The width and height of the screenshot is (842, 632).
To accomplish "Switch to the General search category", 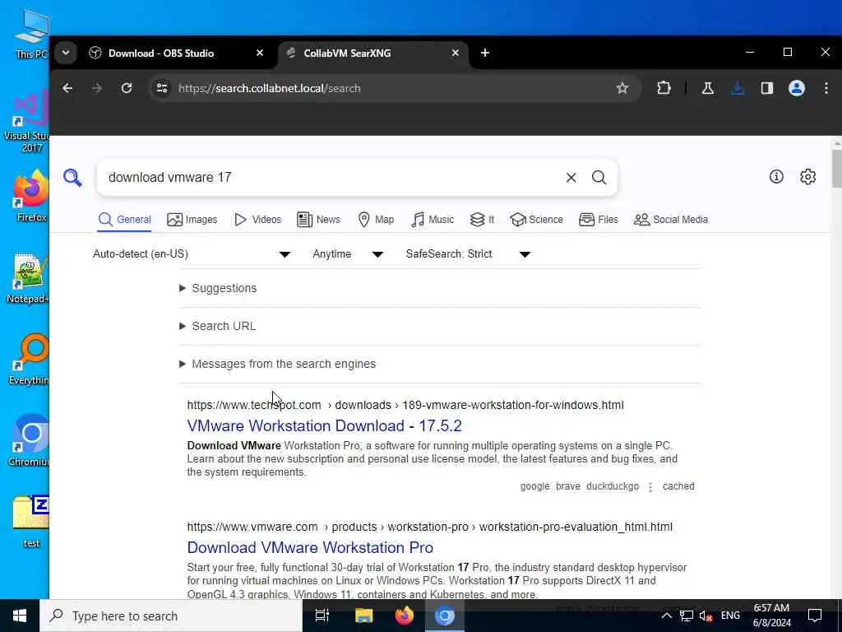I will [x=125, y=220].
